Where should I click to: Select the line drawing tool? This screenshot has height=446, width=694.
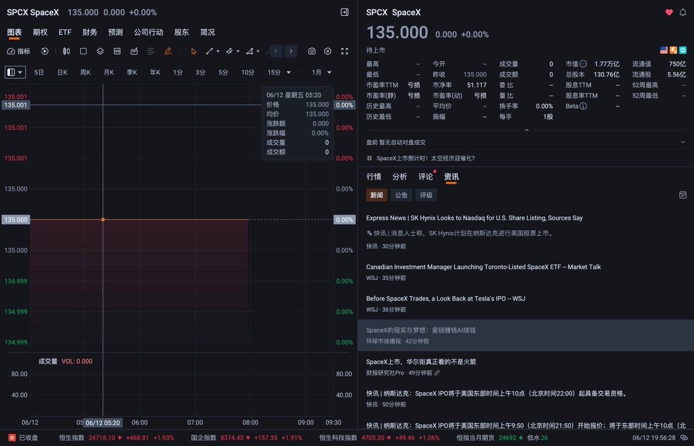click(x=210, y=51)
